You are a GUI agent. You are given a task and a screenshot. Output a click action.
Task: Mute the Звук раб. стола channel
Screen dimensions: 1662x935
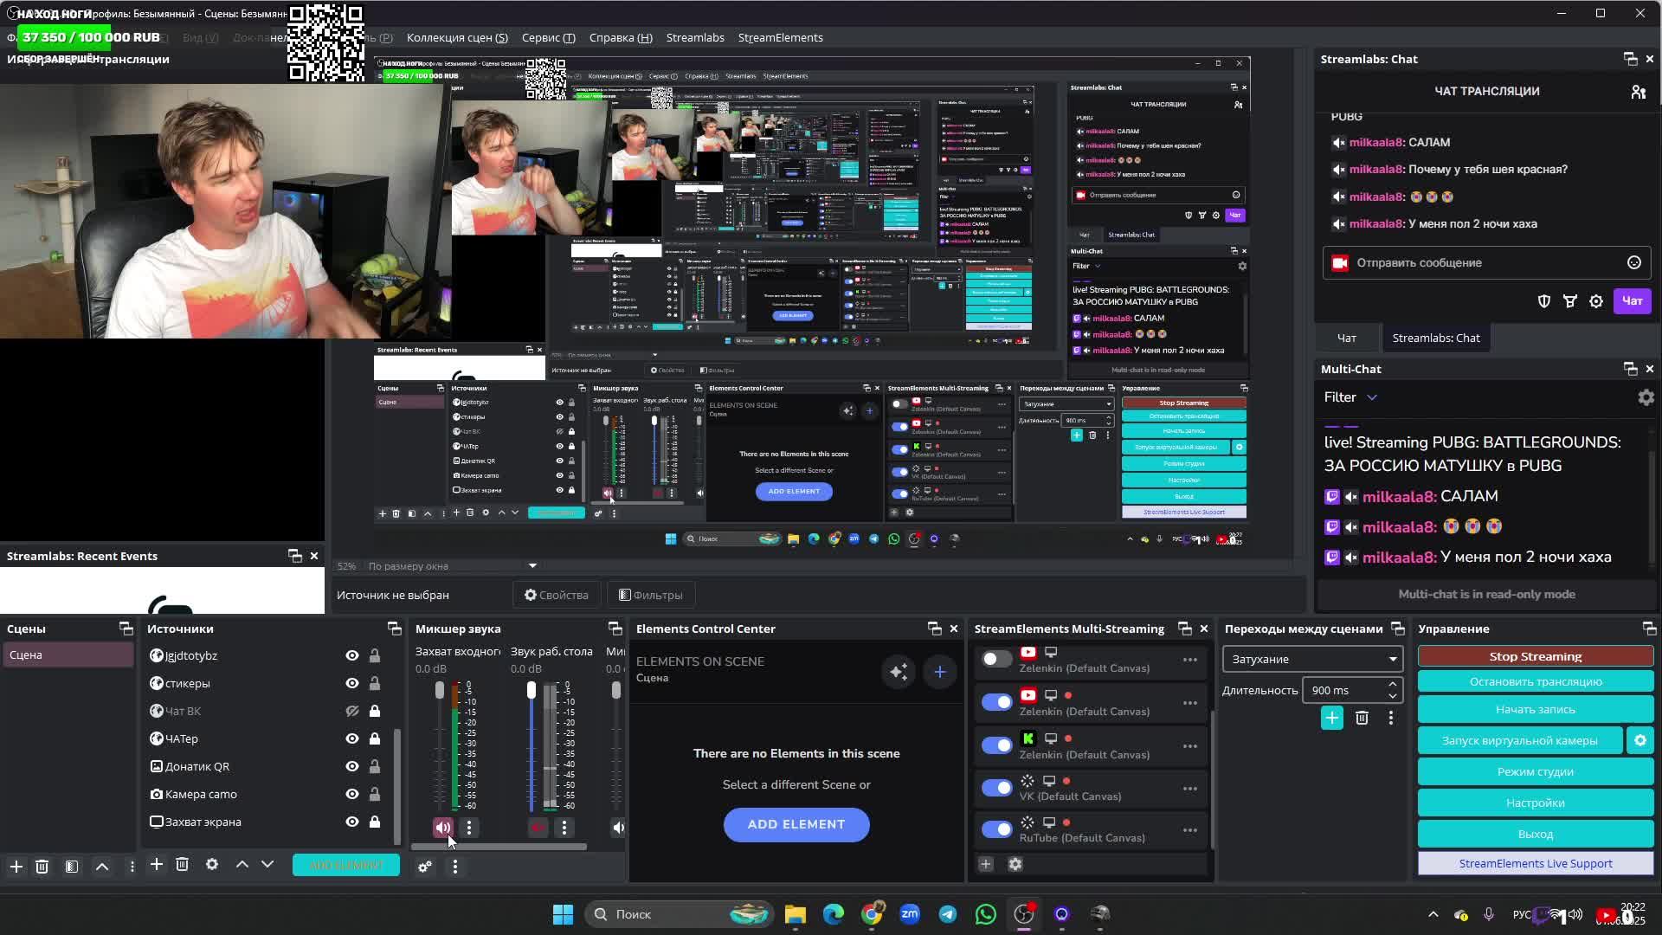click(x=538, y=828)
